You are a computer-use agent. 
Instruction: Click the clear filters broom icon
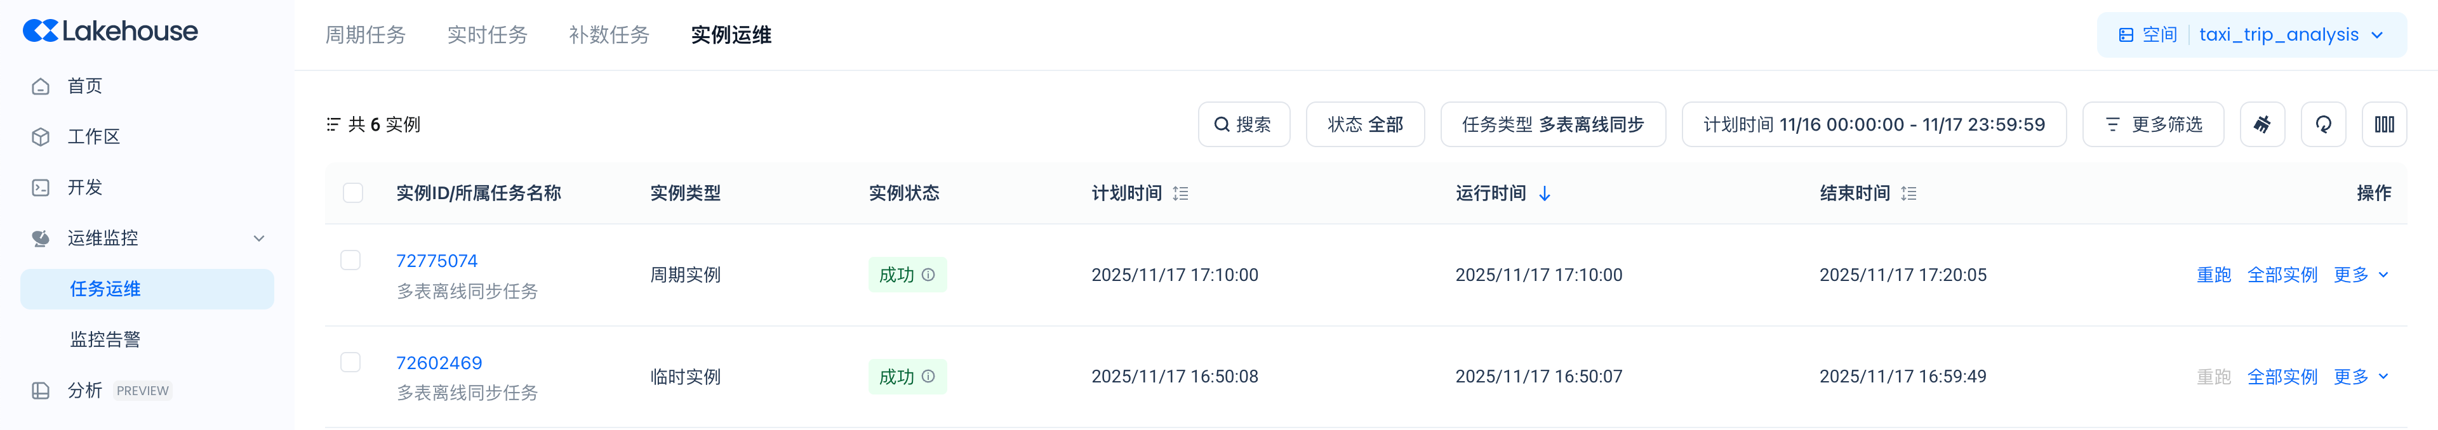tap(2262, 125)
